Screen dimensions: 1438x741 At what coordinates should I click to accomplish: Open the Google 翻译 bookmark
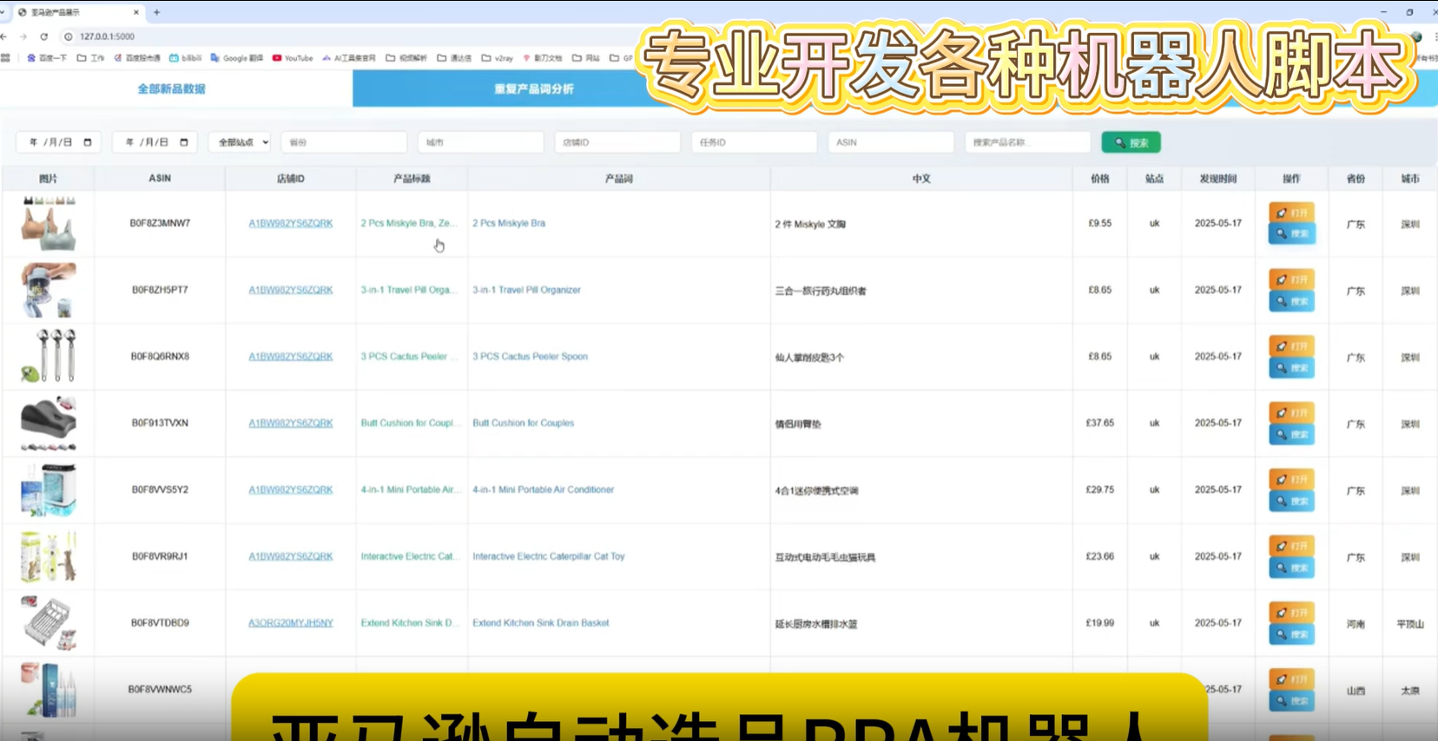236,58
